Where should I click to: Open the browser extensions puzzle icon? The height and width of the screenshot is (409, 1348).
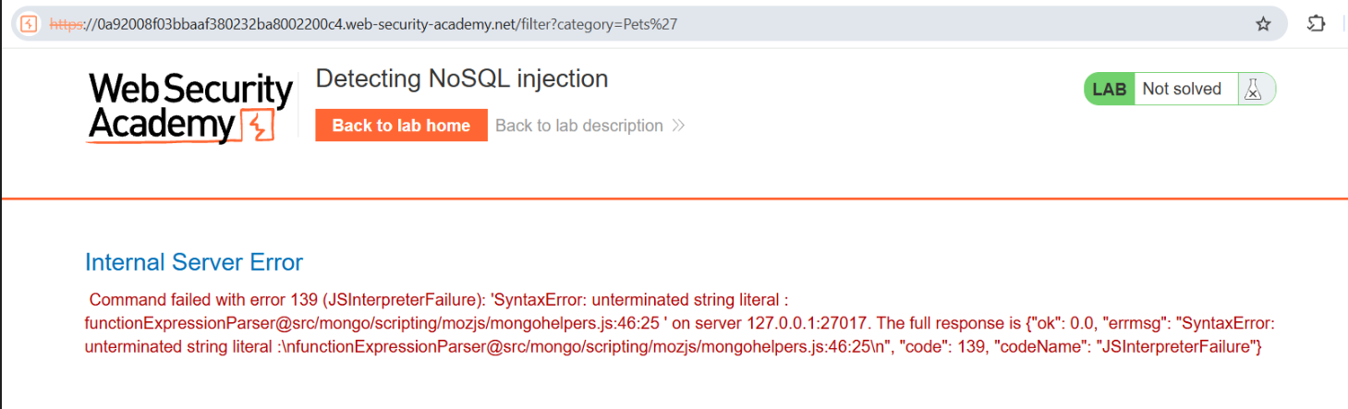point(1317,24)
